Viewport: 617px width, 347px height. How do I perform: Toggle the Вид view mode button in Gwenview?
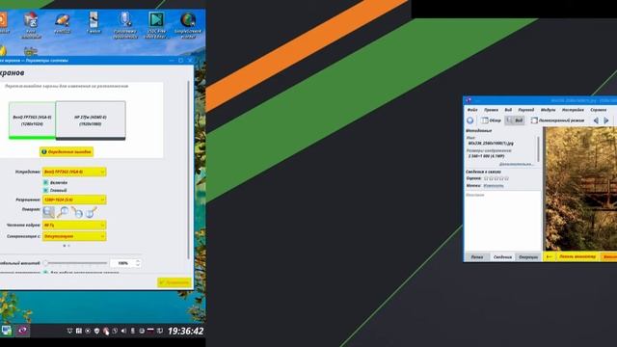pyautogui.click(x=515, y=120)
